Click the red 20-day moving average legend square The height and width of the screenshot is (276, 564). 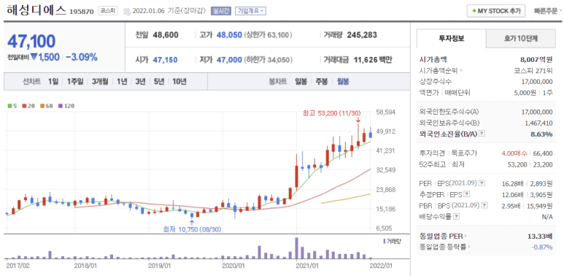pyautogui.click(x=24, y=106)
